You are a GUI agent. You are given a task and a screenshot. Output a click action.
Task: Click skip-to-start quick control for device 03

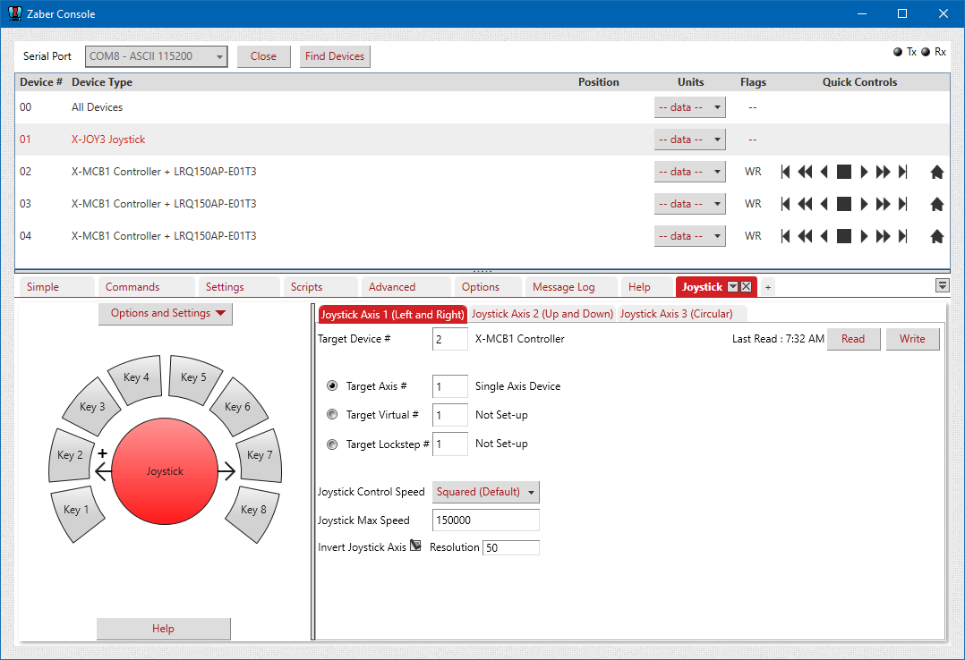point(785,204)
